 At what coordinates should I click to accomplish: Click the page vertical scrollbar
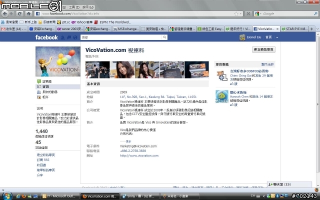tap(318, 104)
